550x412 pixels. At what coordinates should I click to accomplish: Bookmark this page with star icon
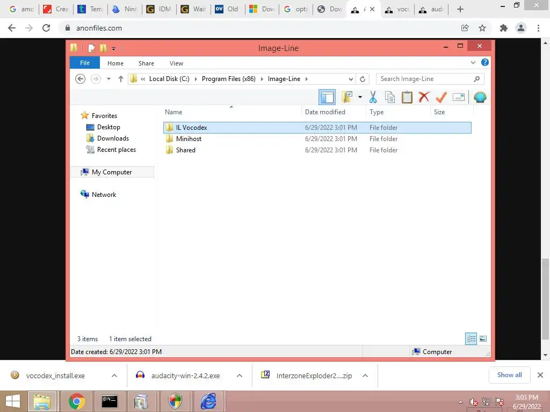coord(482,28)
